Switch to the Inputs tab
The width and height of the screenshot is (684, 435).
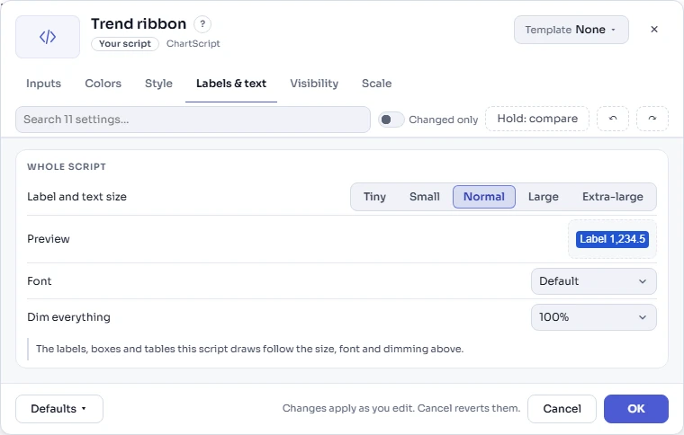[x=43, y=84]
